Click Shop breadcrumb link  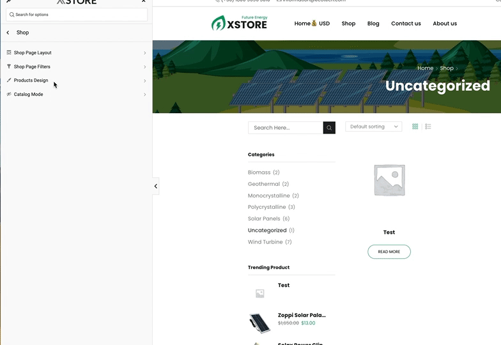446,68
